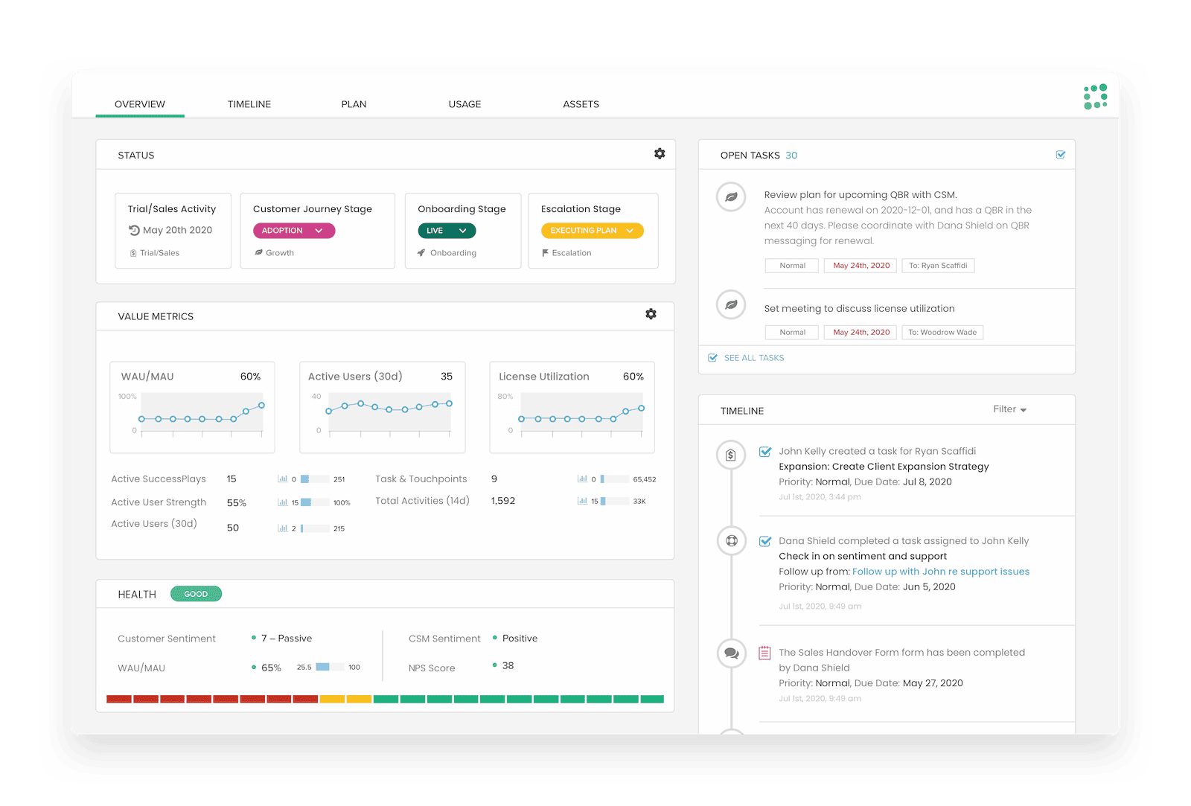Click the chat bubbles timeline icon
This screenshot has height=806, width=1191.
coord(731,653)
